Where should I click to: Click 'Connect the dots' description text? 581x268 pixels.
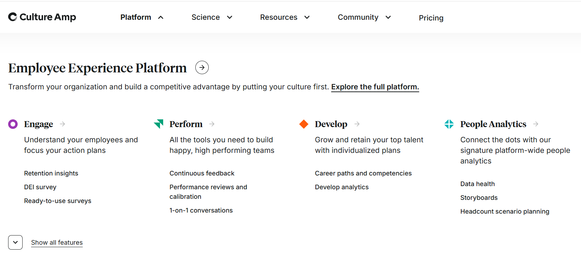coord(515,150)
